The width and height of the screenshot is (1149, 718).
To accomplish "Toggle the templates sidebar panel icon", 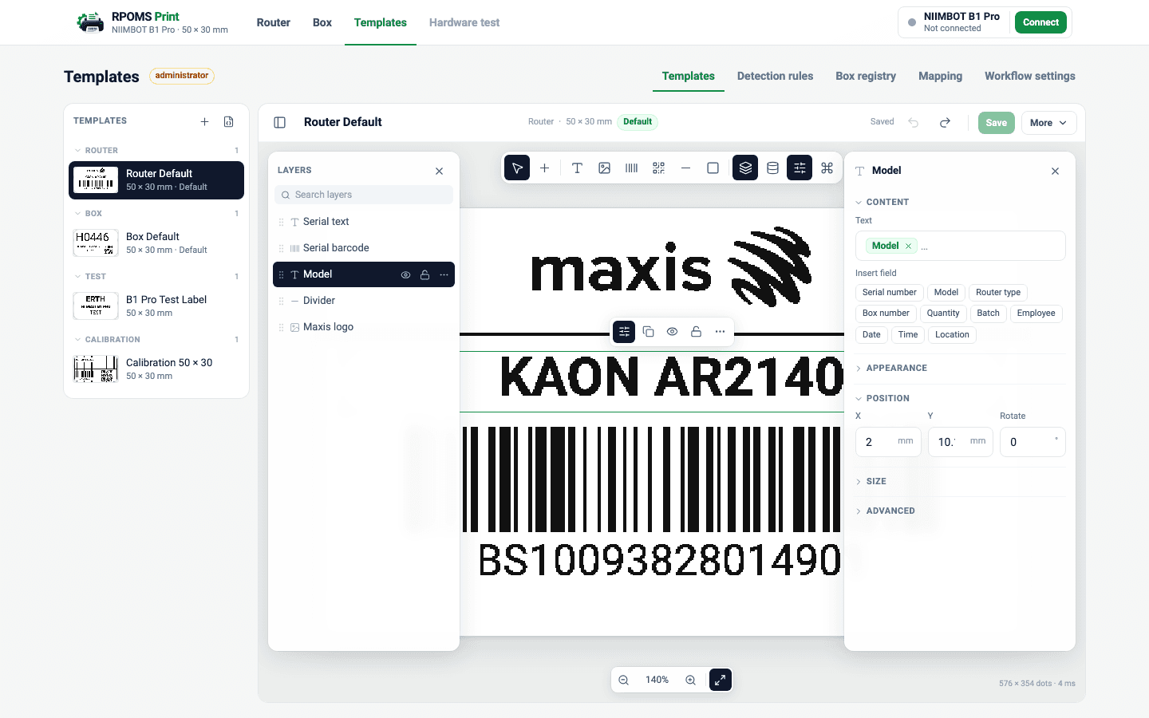I will pos(279,122).
